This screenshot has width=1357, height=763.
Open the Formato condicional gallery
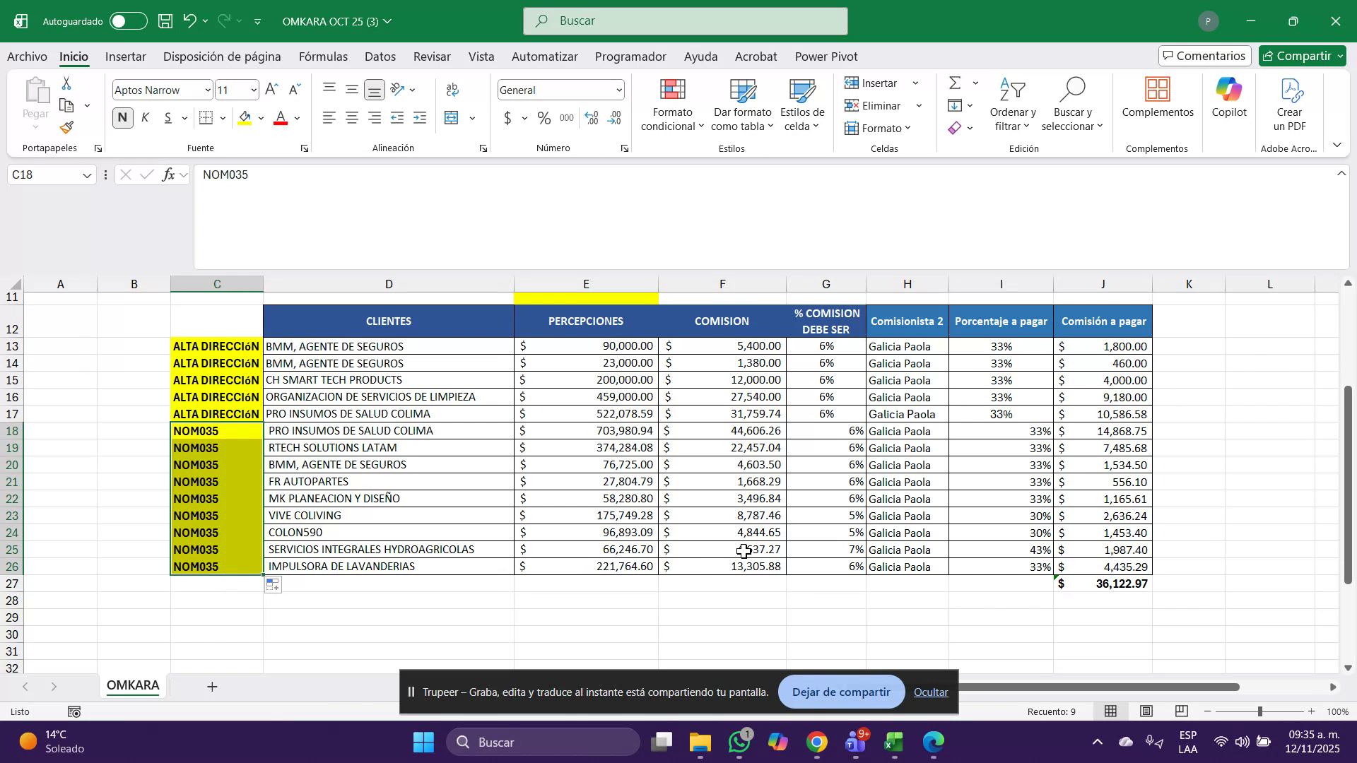(x=671, y=105)
